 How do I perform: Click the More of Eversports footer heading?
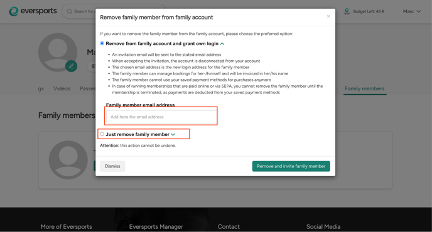[x=66, y=227]
